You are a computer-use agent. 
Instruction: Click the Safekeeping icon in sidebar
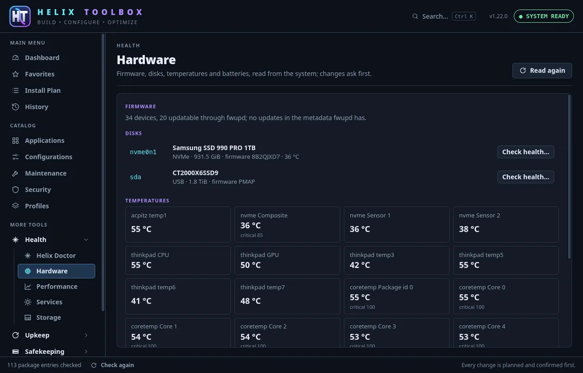pos(15,352)
